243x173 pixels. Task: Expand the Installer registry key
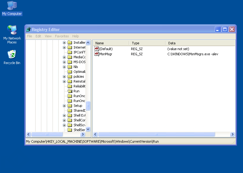coord(64,42)
